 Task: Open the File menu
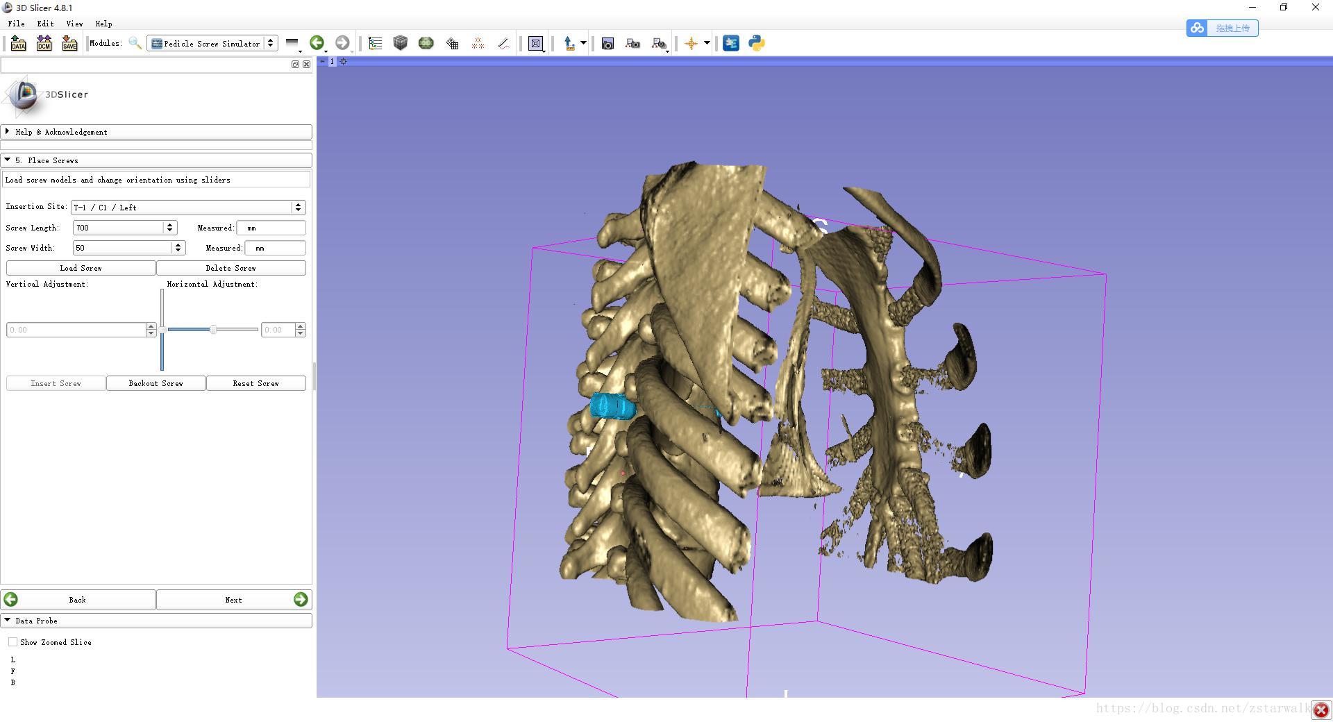tap(16, 24)
